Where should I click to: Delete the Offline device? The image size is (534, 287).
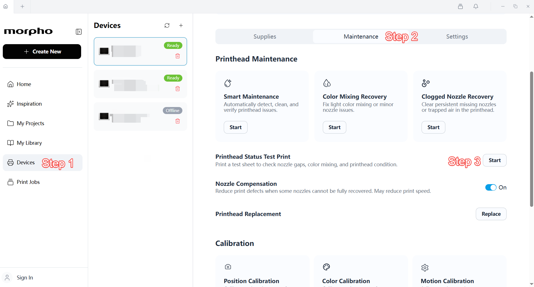pyautogui.click(x=178, y=121)
